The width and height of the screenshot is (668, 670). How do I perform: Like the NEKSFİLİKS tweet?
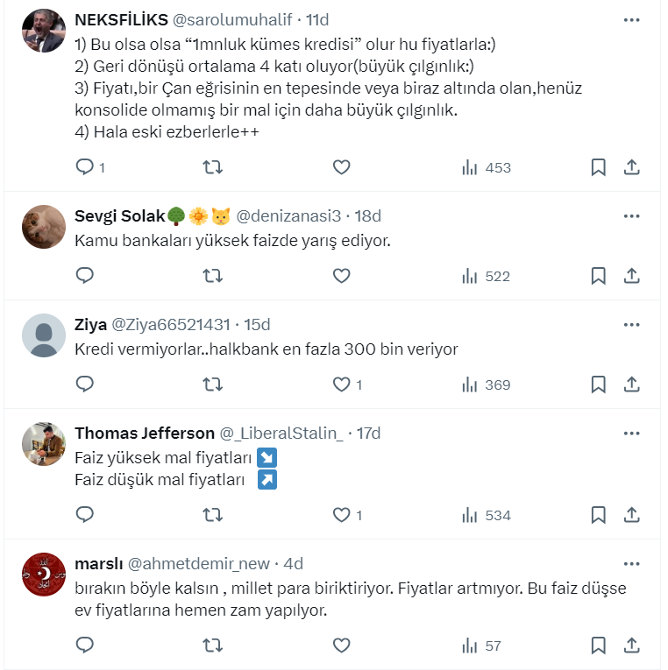[x=342, y=167]
